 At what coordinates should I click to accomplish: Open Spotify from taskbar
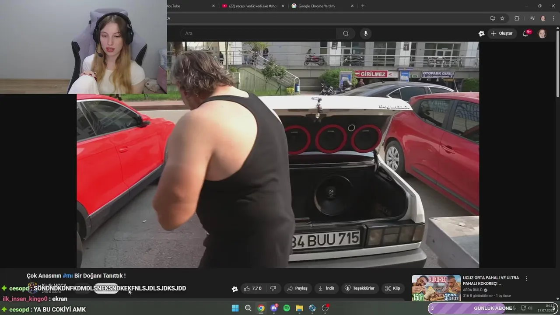(287, 308)
